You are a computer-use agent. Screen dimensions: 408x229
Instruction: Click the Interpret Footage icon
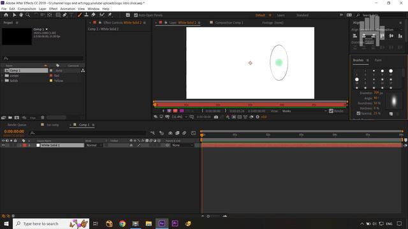3,118
